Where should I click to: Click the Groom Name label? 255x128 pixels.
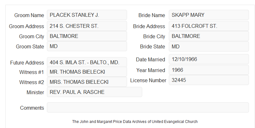[x=29, y=15]
